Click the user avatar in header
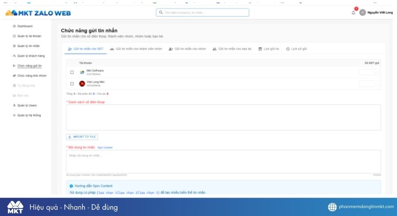 click(x=363, y=12)
